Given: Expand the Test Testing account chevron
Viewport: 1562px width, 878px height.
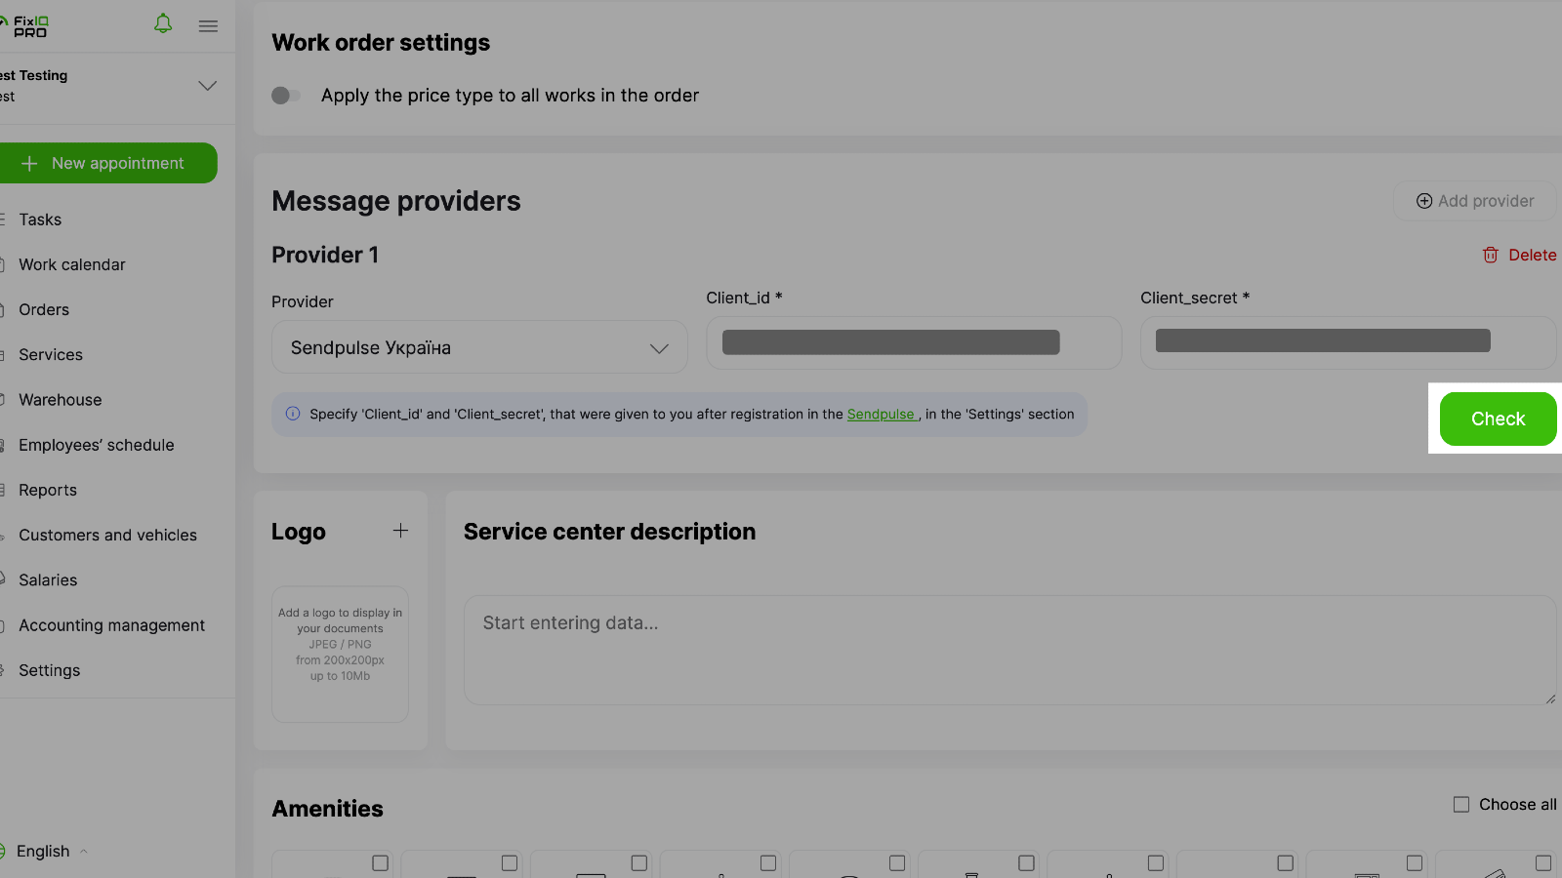Looking at the screenshot, I should [x=207, y=86].
